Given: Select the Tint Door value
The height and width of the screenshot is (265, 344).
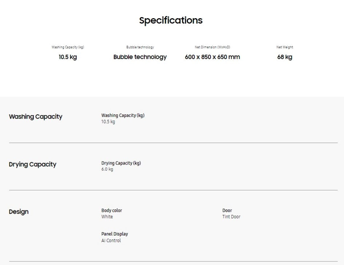Looking at the screenshot, I should pos(231,217).
